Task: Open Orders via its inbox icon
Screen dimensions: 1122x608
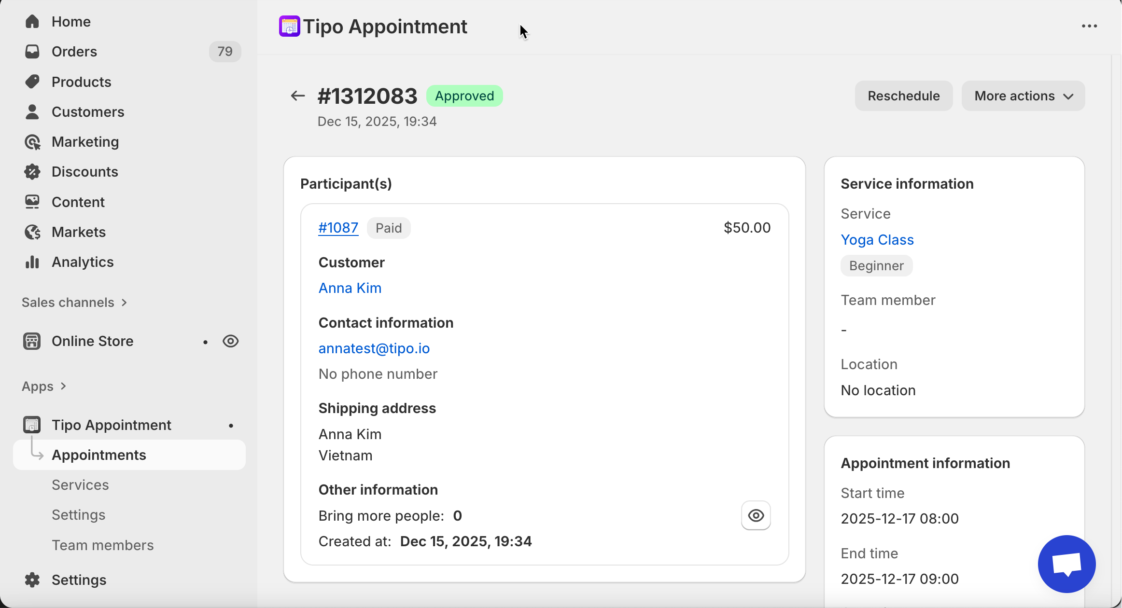Action: pyautogui.click(x=32, y=52)
